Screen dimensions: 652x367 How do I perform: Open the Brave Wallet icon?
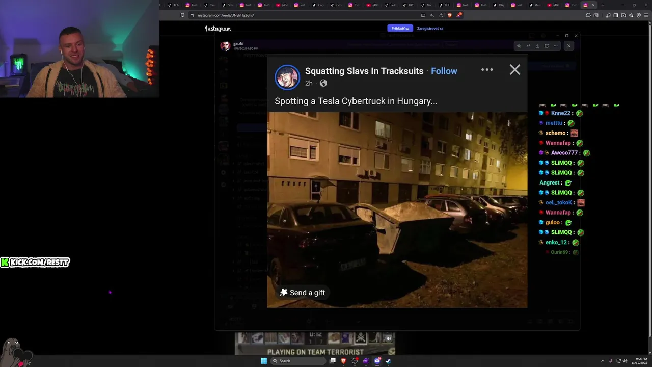click(x=623, y=15)
